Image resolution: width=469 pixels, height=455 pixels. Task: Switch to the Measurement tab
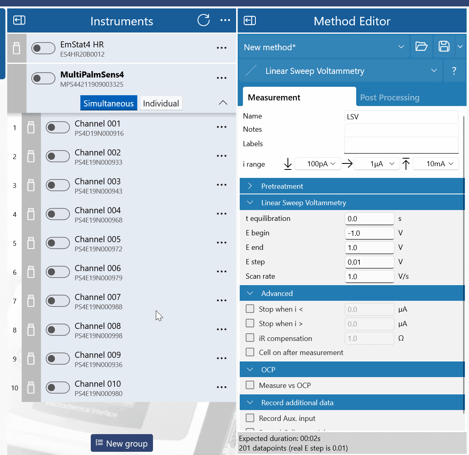(x=300, y=97)
